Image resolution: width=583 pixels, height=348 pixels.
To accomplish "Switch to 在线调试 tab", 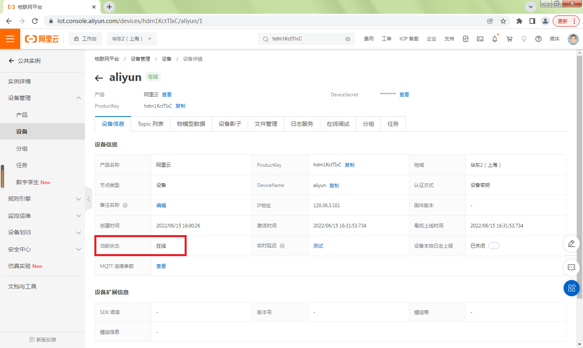I will coord(338,124).
